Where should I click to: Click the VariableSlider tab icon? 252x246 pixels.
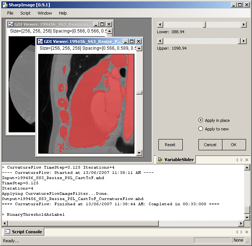point(160,160)
